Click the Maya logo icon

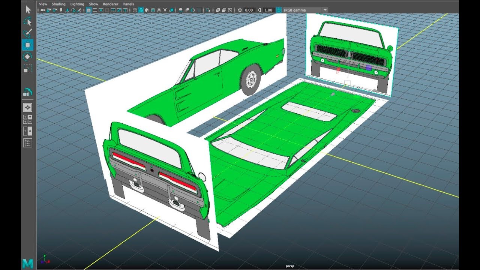click(x=28, y=263)
